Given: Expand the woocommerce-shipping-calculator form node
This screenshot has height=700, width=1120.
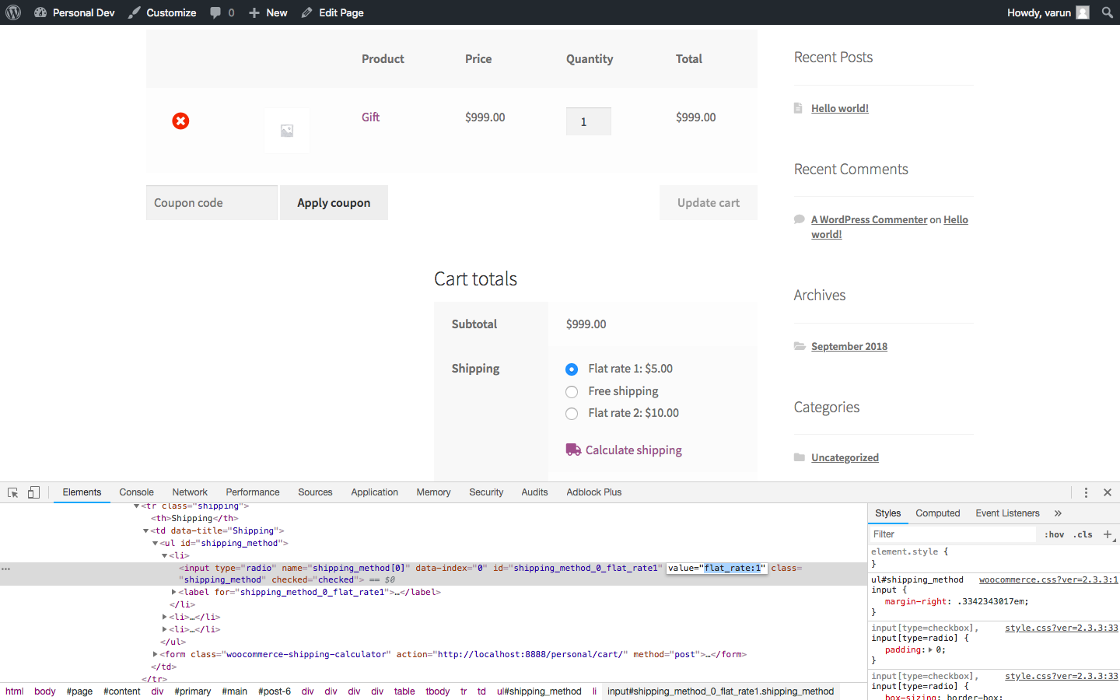Looking at the screenshot, I should click(155, 655).
